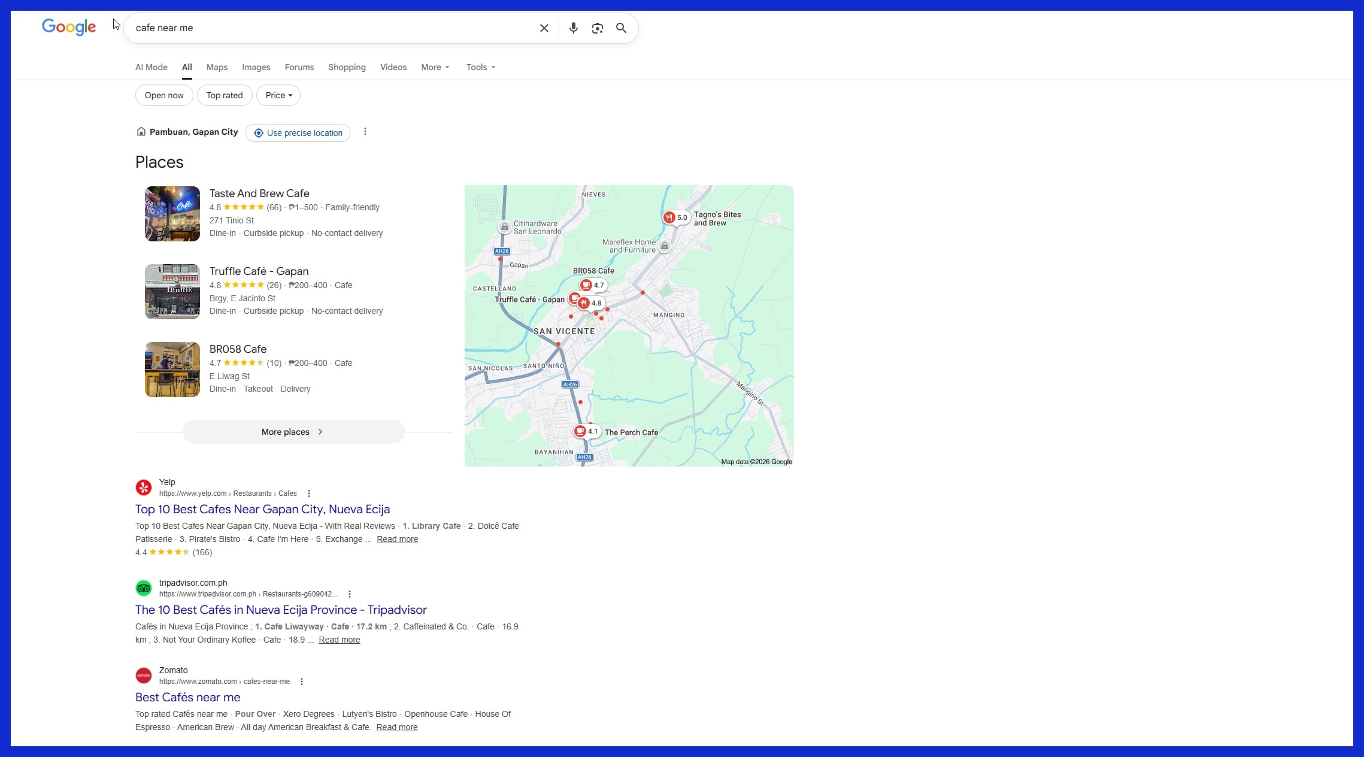Open The 10 Best Cafés in Nueva Ecija link
This screenshot has height=757, width=1364.
[x=281, y=610]
